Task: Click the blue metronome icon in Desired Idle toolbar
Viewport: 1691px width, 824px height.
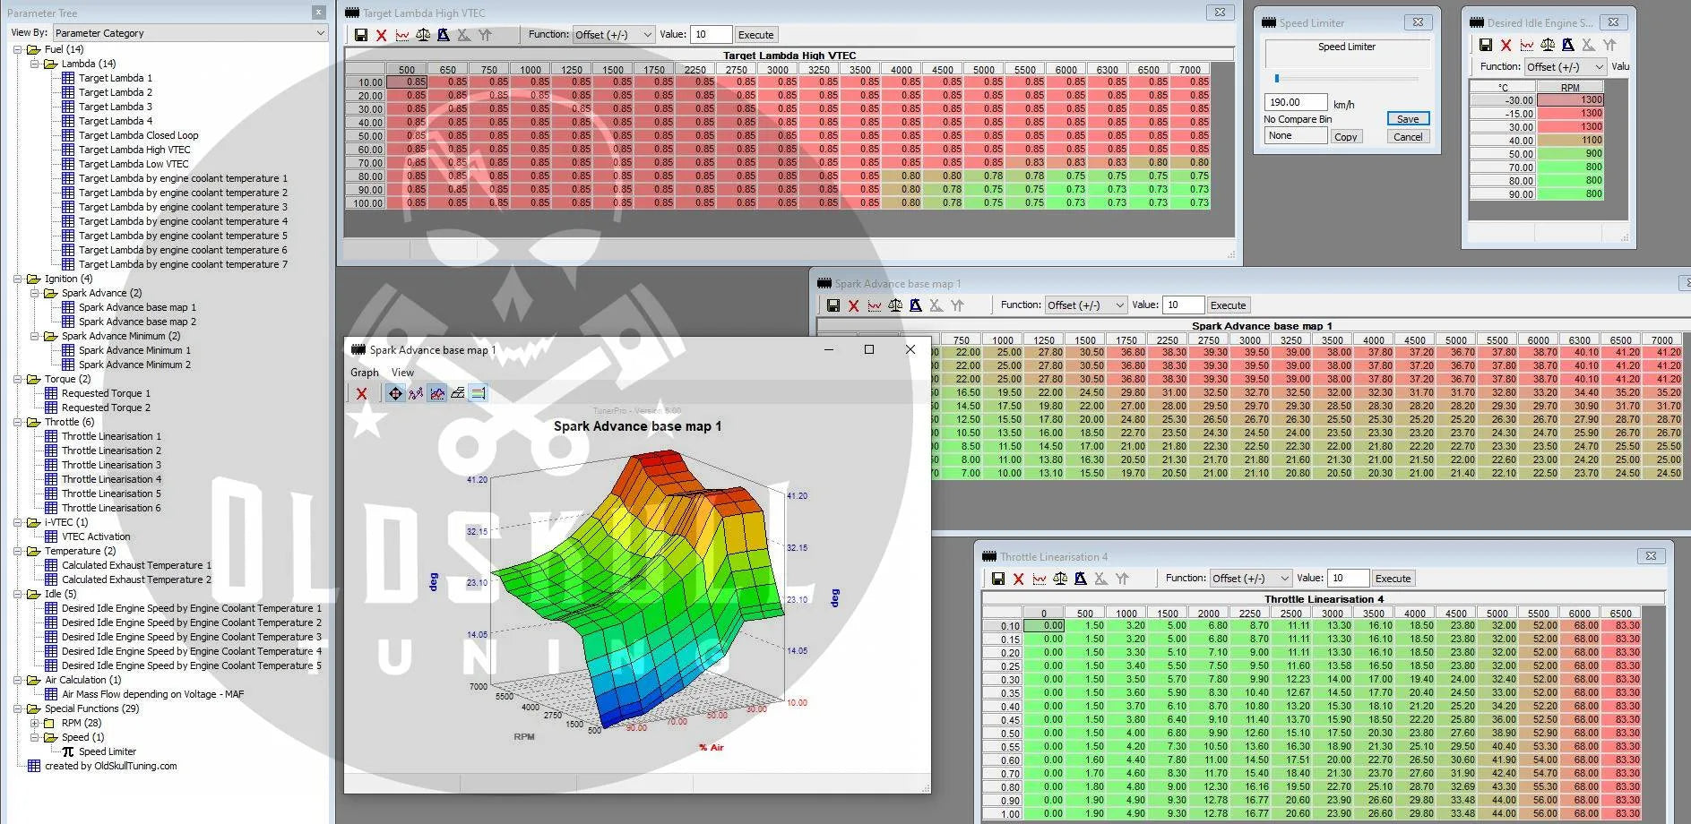Action: click(1567, 45)
